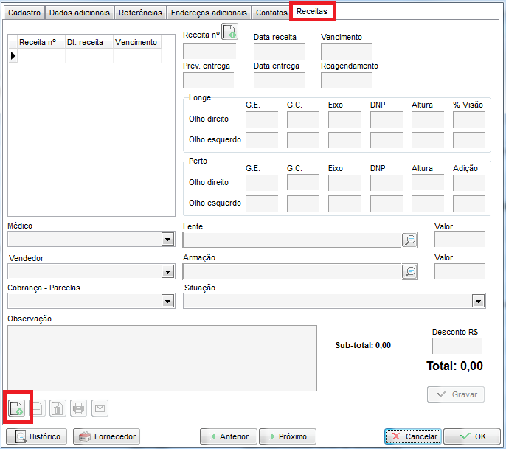The height and width of the screenshot is (449, 506).
Task: Expand the Médico dropdown
Action: click(167, 240)
